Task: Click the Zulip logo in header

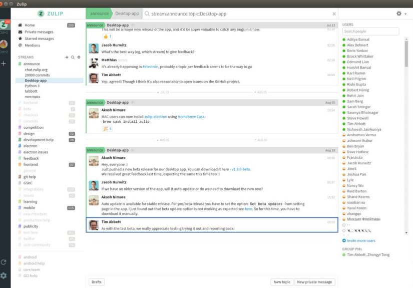Action: [50, 14]
